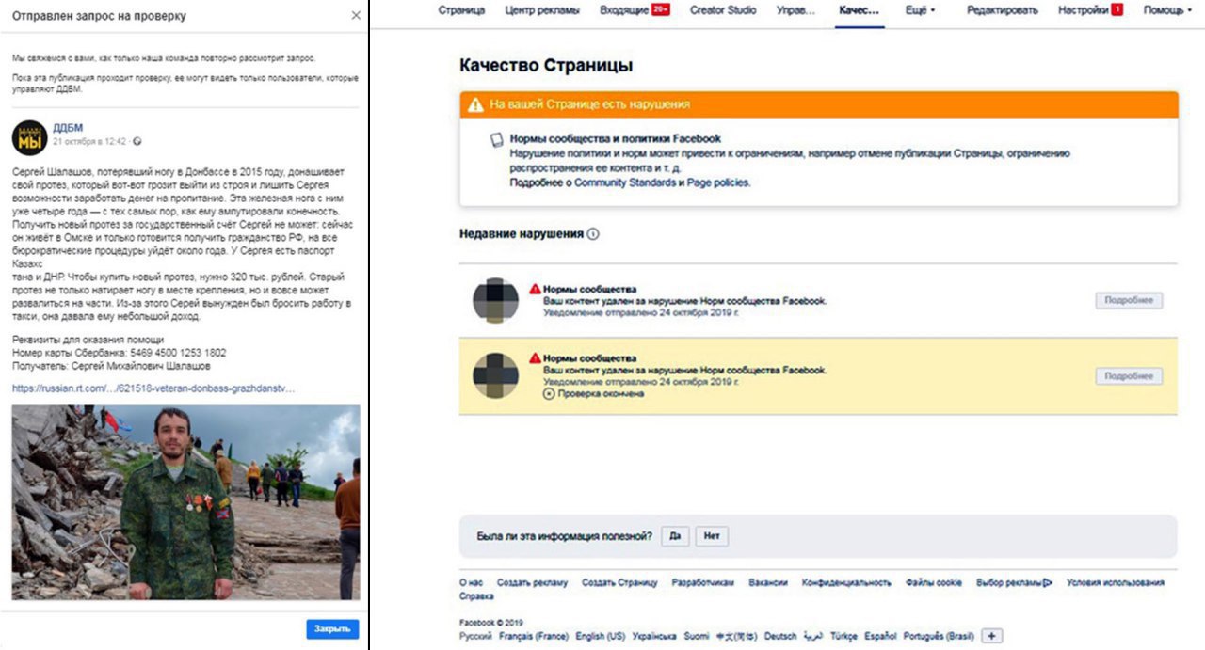
Task: Select the Управ... tab
Action: click(796, 10)
